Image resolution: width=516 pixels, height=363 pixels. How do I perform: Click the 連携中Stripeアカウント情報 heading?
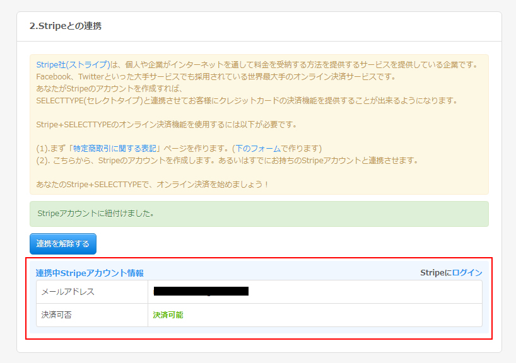pos(90,274)
